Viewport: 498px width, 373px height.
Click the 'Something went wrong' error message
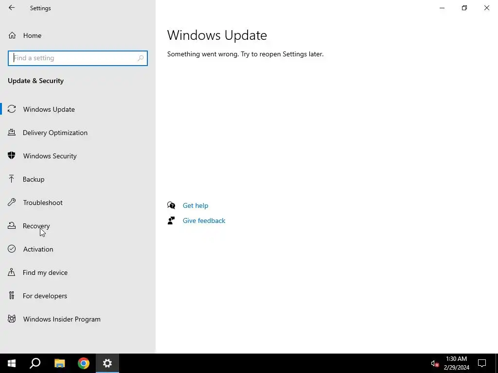pos(245,54)
